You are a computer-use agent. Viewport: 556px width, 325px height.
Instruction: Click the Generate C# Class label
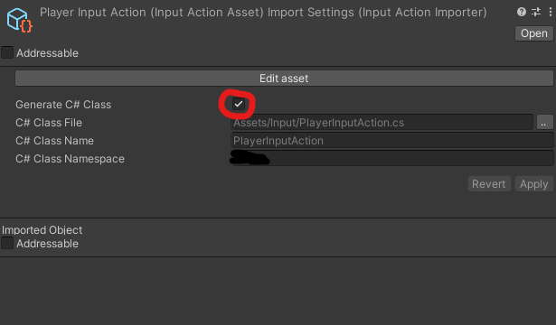pos(63,105)
